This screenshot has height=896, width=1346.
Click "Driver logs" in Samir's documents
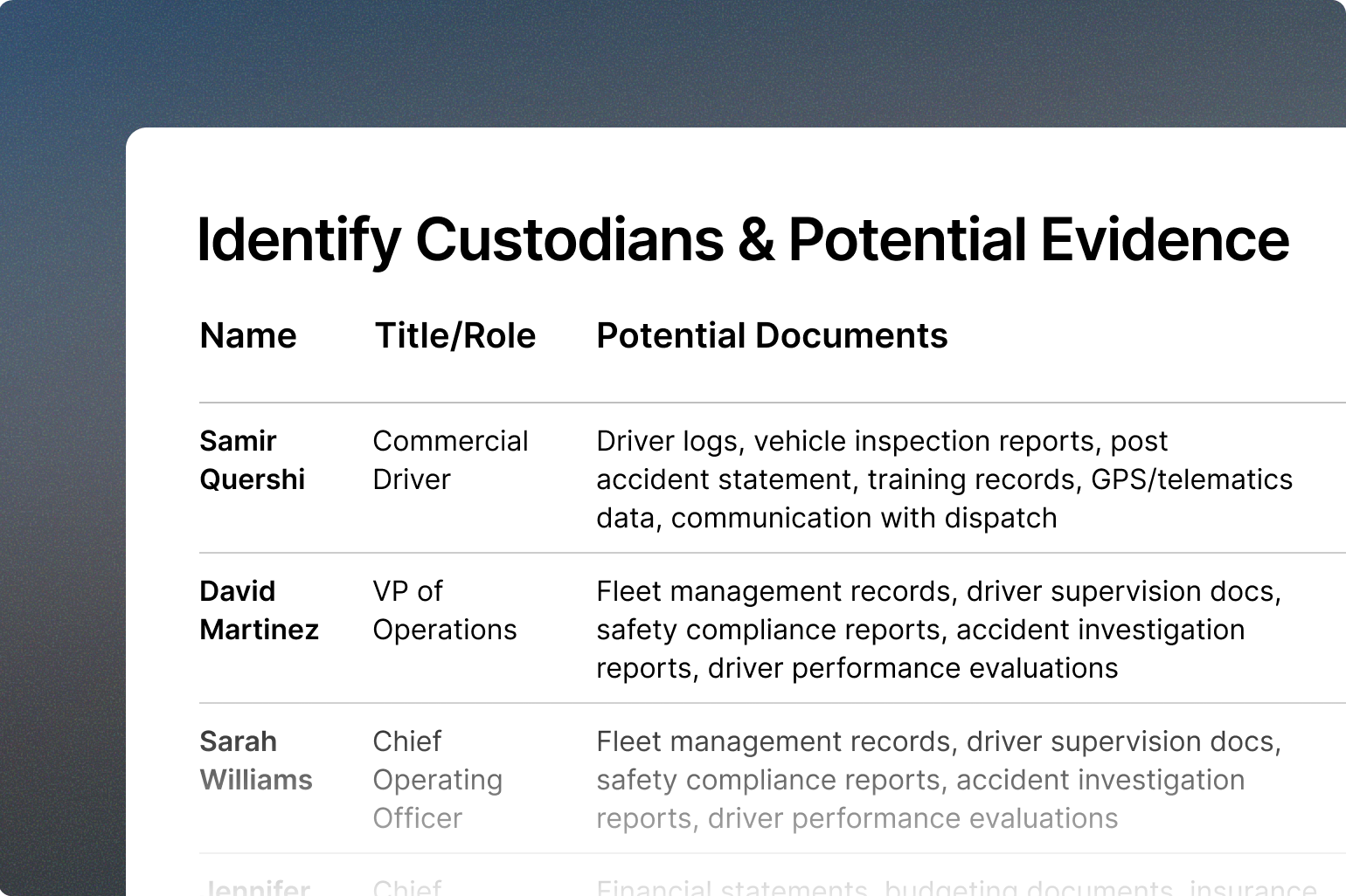tap(666, 442)
